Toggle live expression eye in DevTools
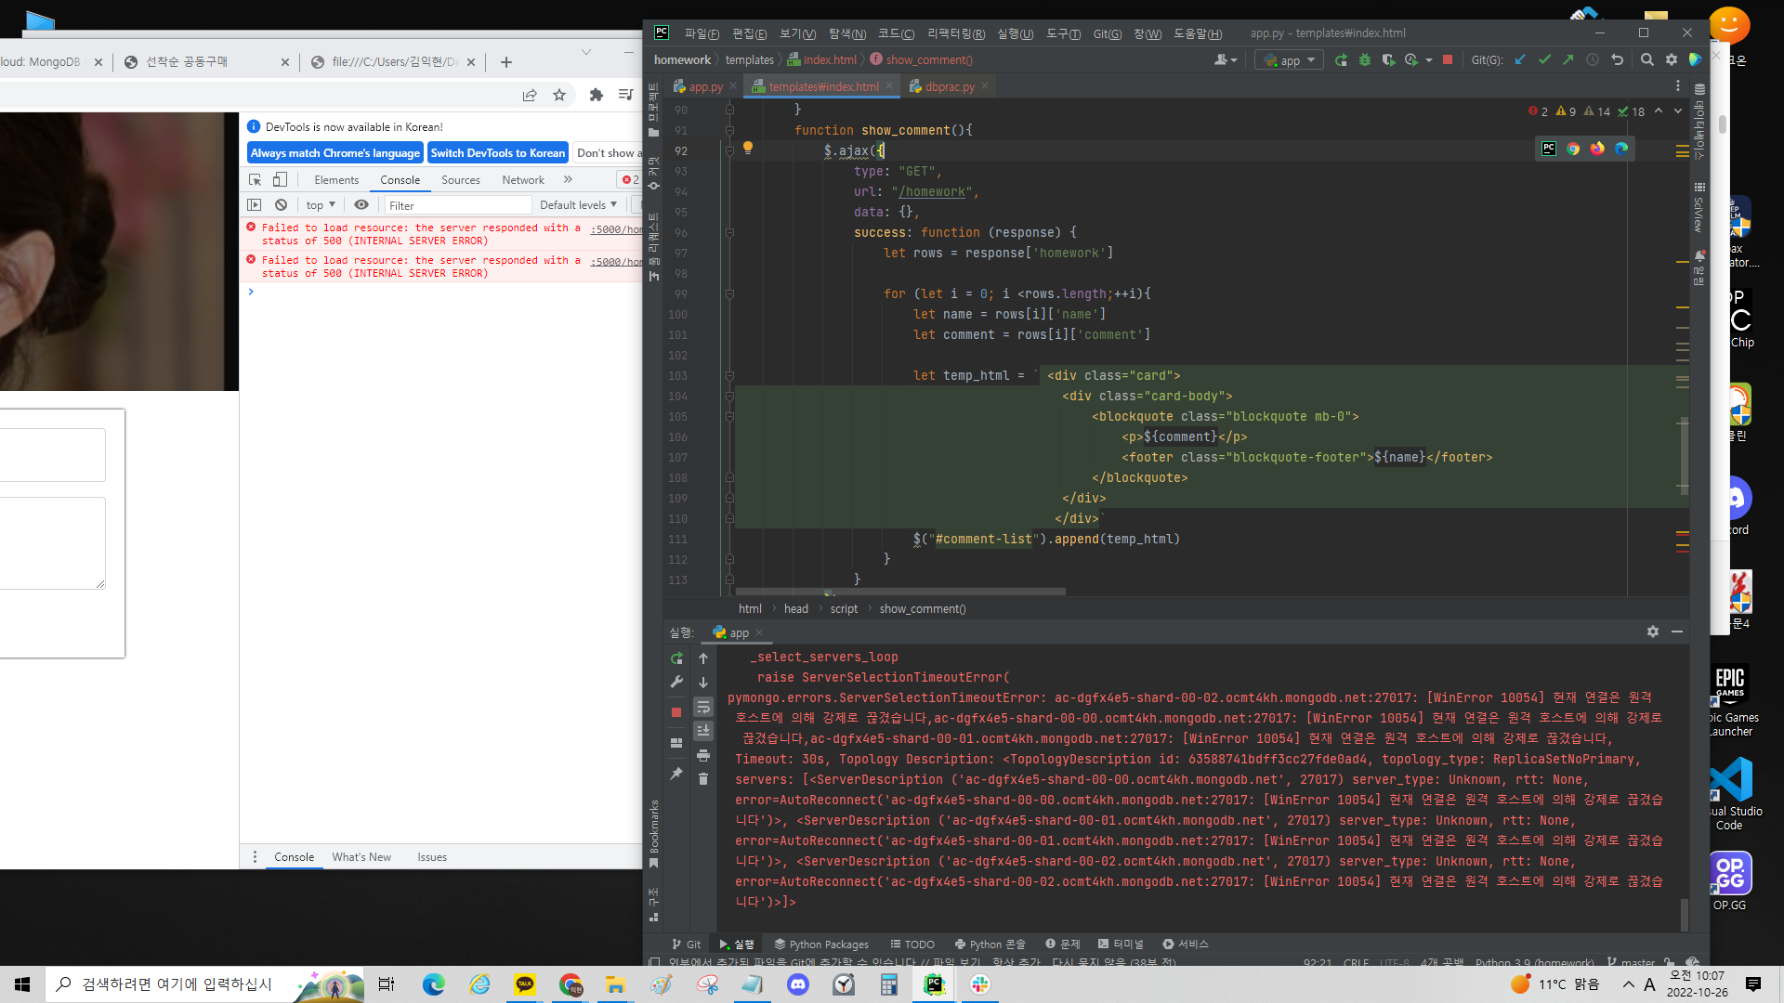The height and width of the screenshot is (1003, 1784). click(x=361, y=205)
